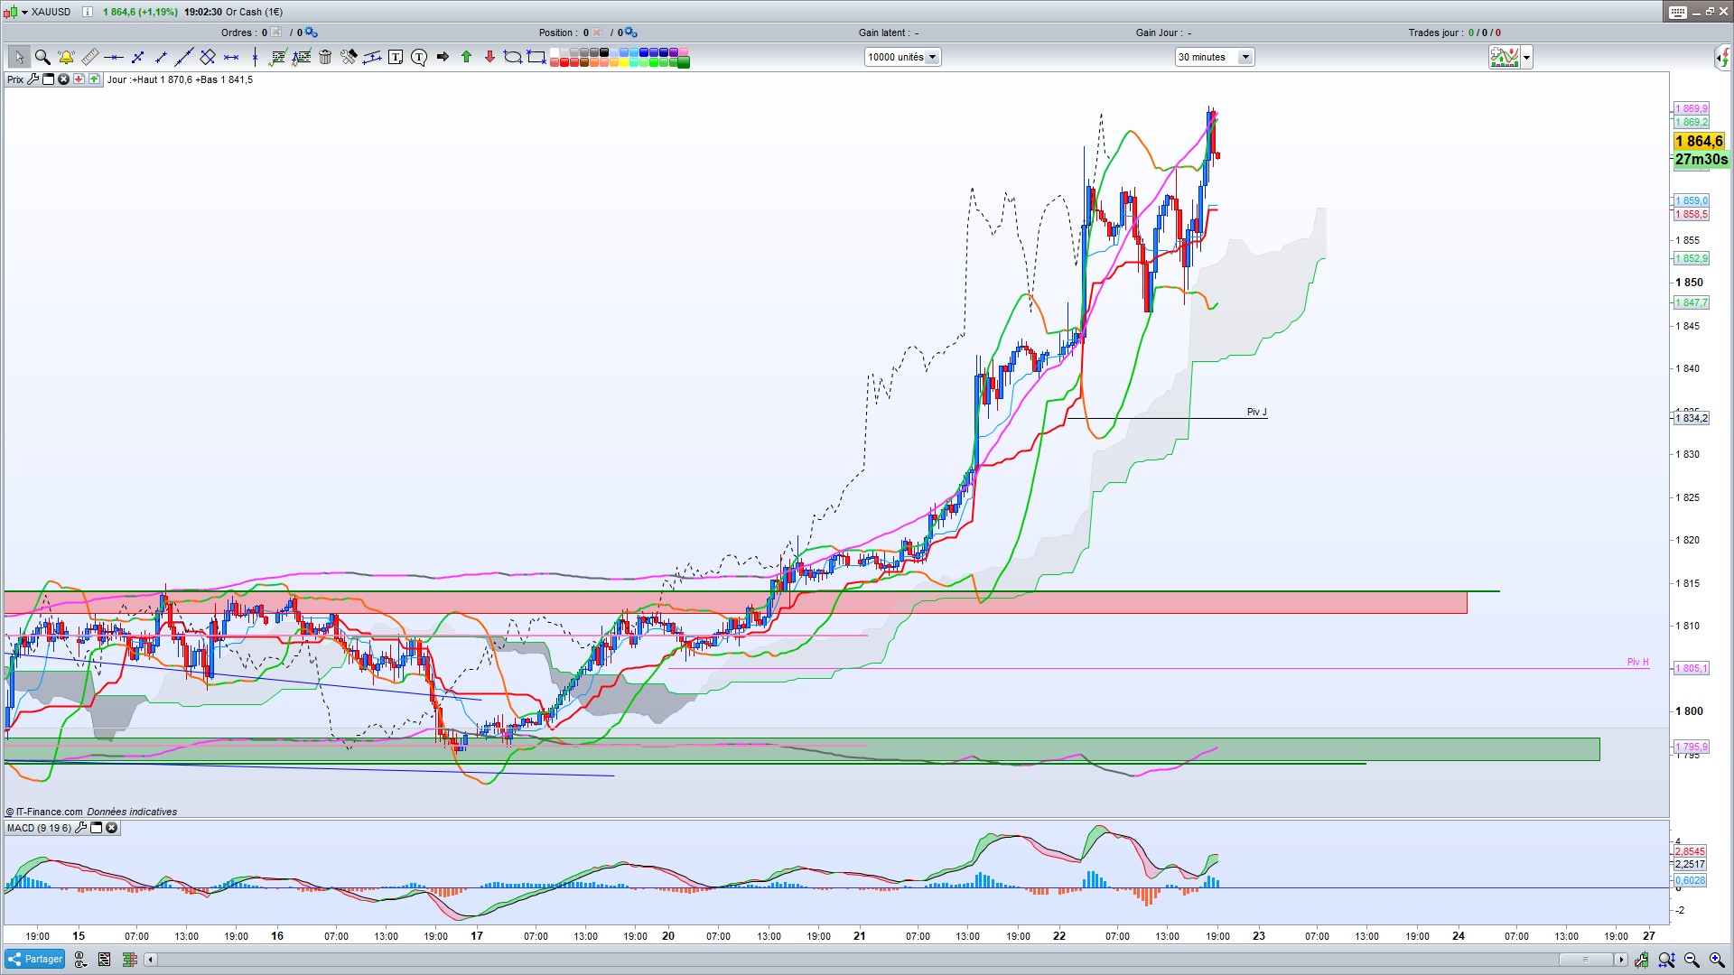The height and width of the screenshot is (975, 1734).
Task: Click the 1 834,2 price axis tag
Action: point(1692,418)
